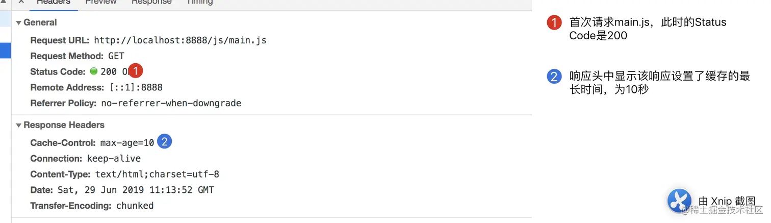Click the 稀土掘金技术社区 watermark text
Screen dimensions: 771x223
727,210
